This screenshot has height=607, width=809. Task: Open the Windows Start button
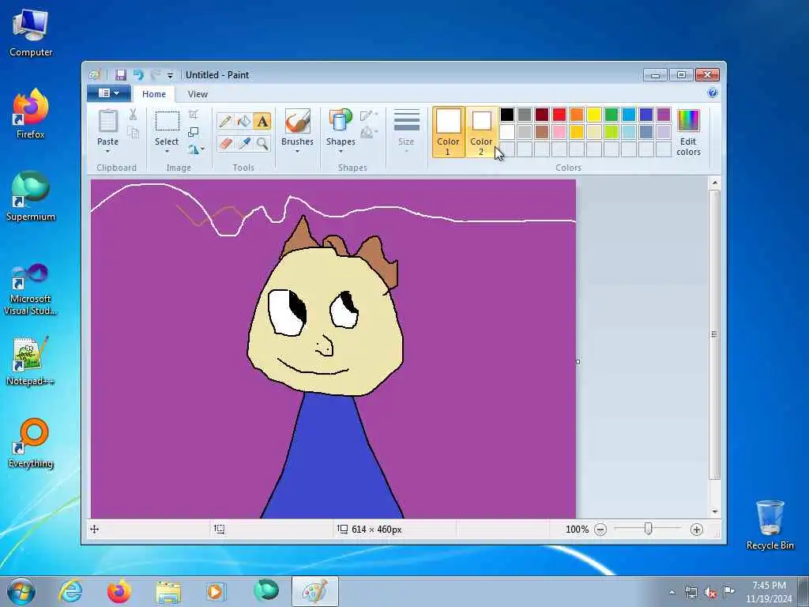pyautogui.click(x=21, y=591)
